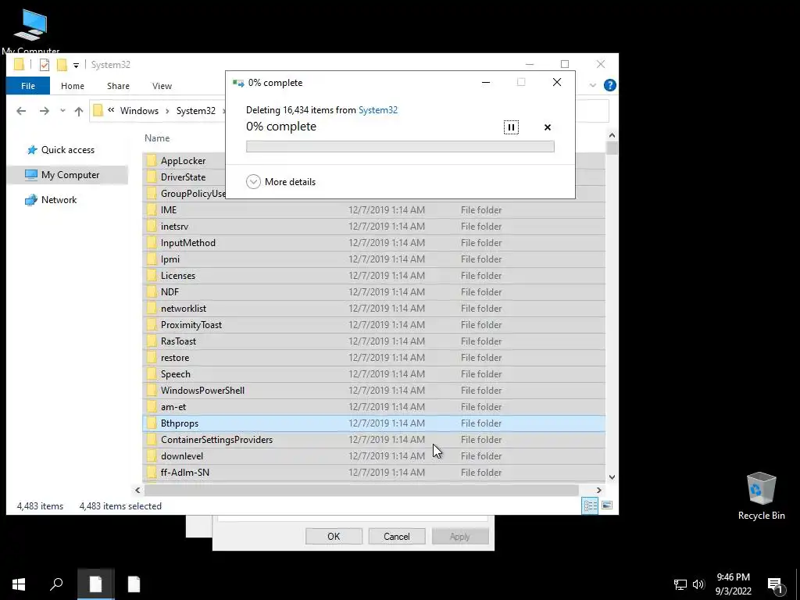The height and width of the screenshot is (600, 800).
Task: Open the Windows Start menu
Action: [19, 584]
